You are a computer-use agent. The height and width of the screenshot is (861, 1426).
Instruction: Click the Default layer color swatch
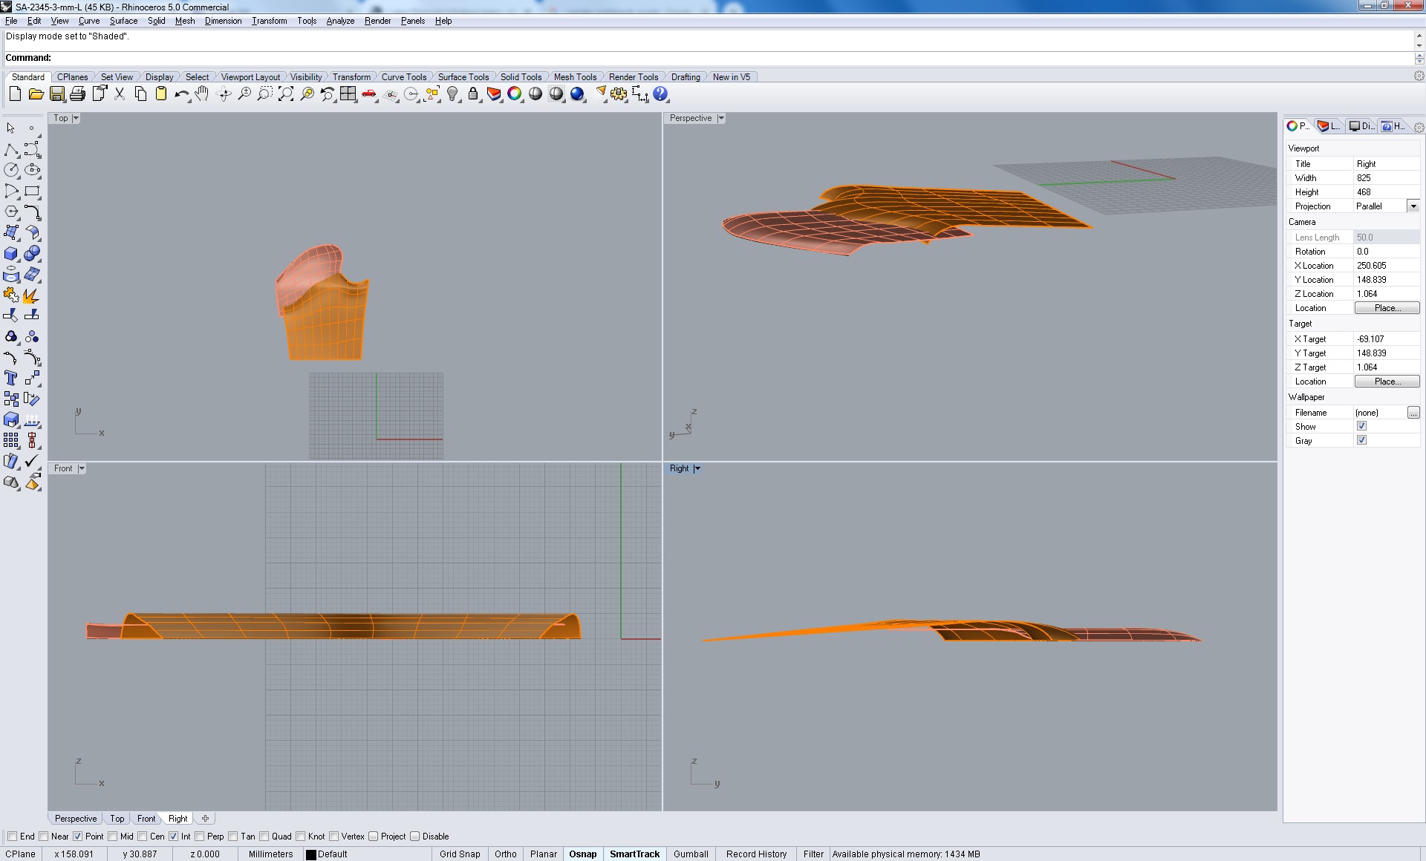pyautogui.click(x=313, y=854)
